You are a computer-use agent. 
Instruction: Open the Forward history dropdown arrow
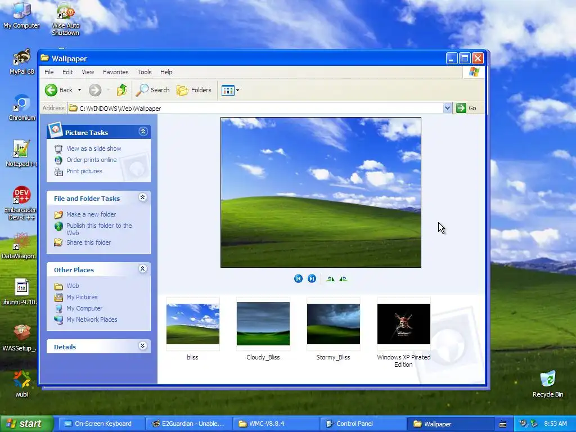(x=108, y=90)
